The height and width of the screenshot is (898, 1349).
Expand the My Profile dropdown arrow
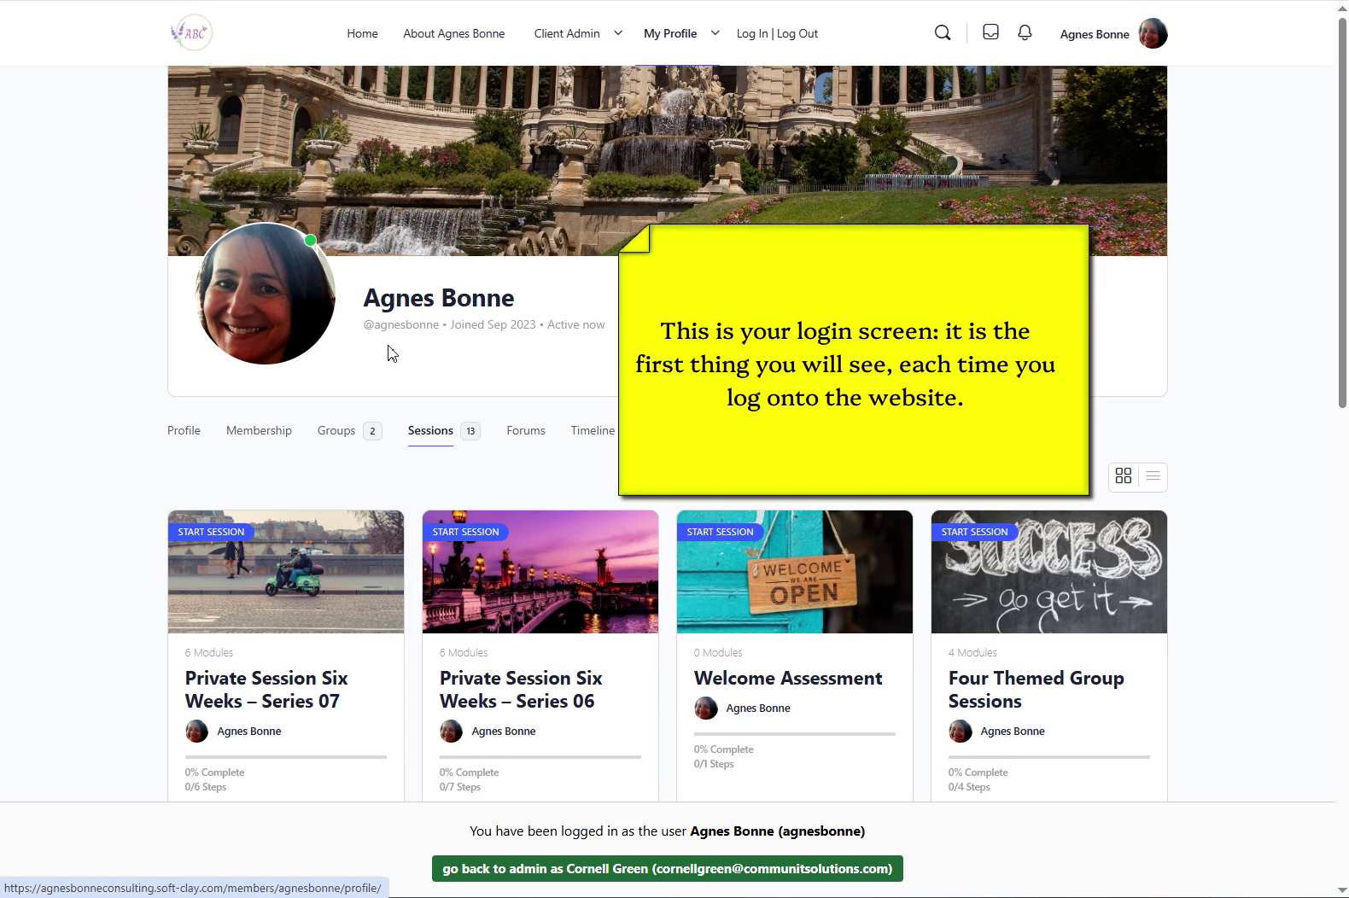(715, 33)
